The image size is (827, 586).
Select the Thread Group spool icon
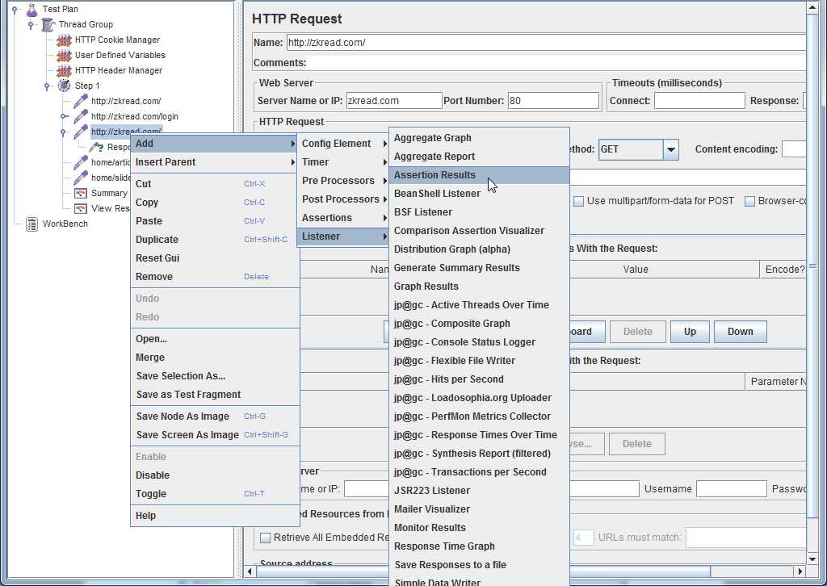48,25
